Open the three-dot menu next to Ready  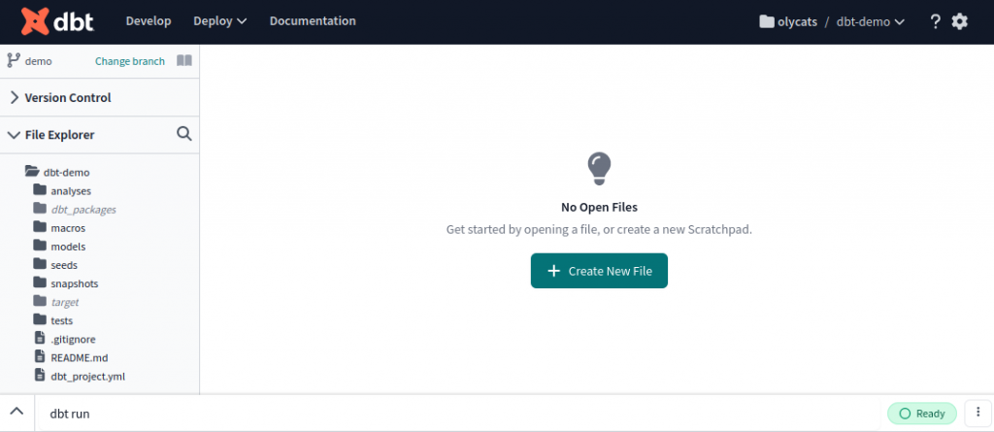click(x=978, y=413)
